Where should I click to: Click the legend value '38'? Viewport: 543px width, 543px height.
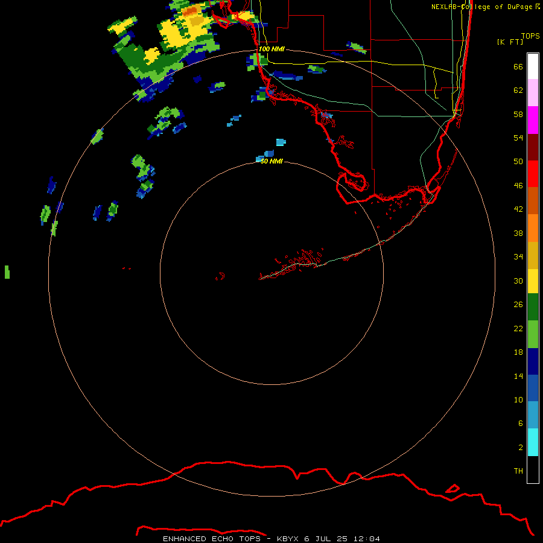(x=518, y=233)
